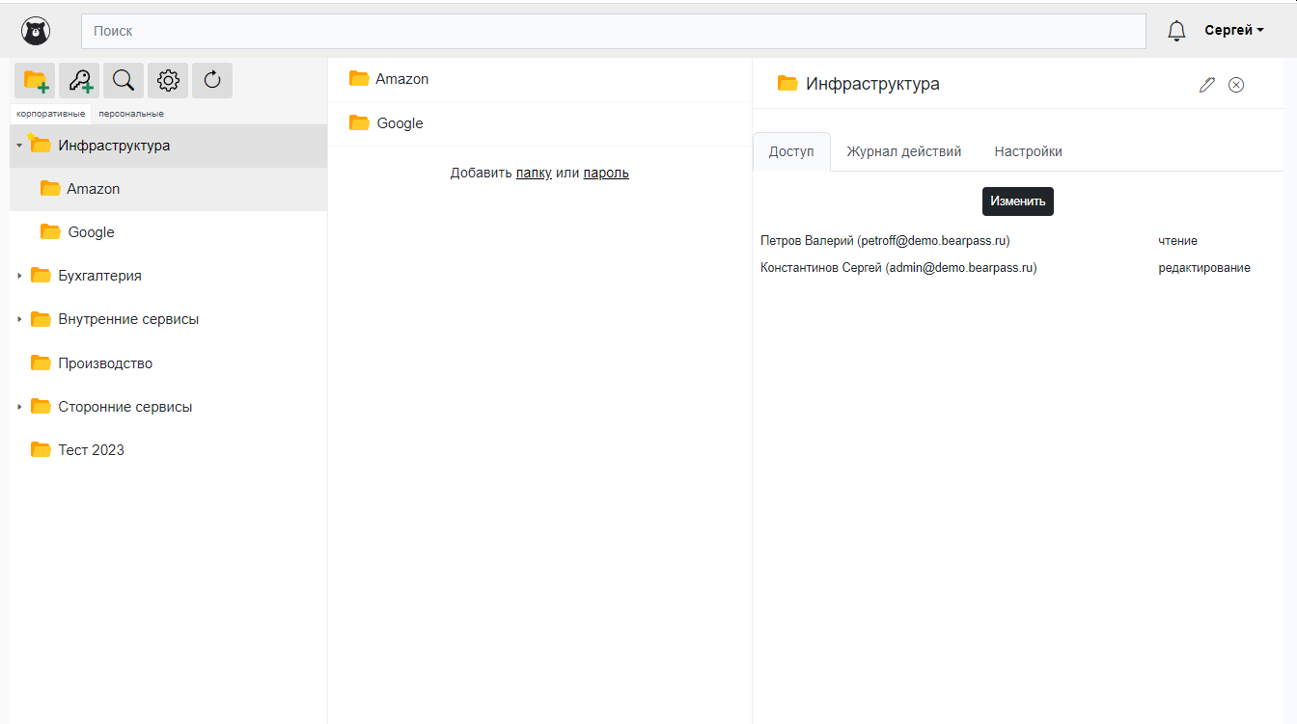Open the Настройки tab

(x=1029, y=151)
